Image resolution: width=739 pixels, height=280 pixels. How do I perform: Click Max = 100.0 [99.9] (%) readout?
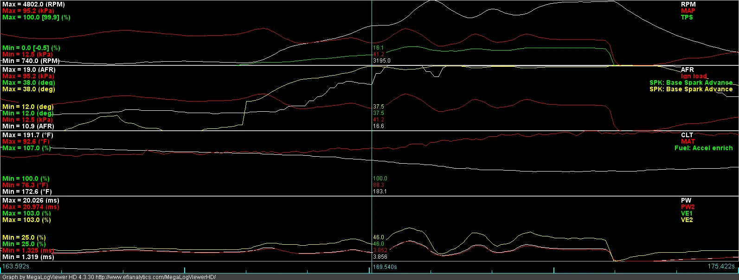(x=37, y=17)
